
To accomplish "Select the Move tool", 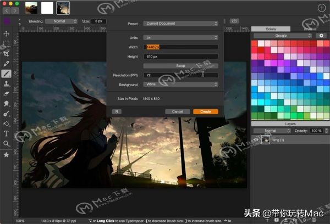I will tap(6, 33).
